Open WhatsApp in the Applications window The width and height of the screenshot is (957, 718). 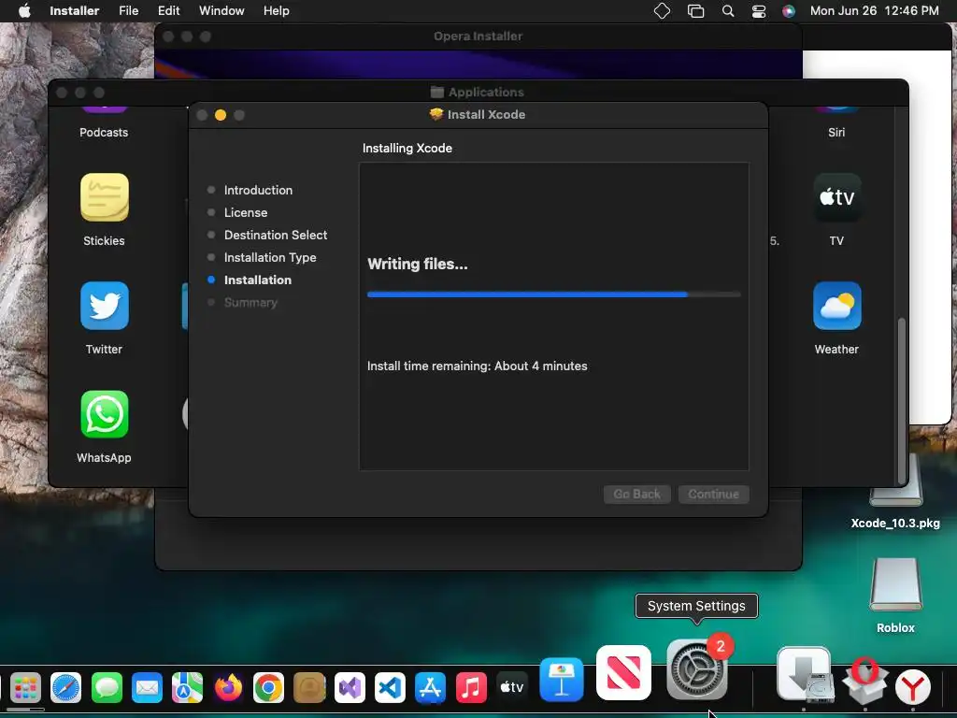[x=105, y=414]
